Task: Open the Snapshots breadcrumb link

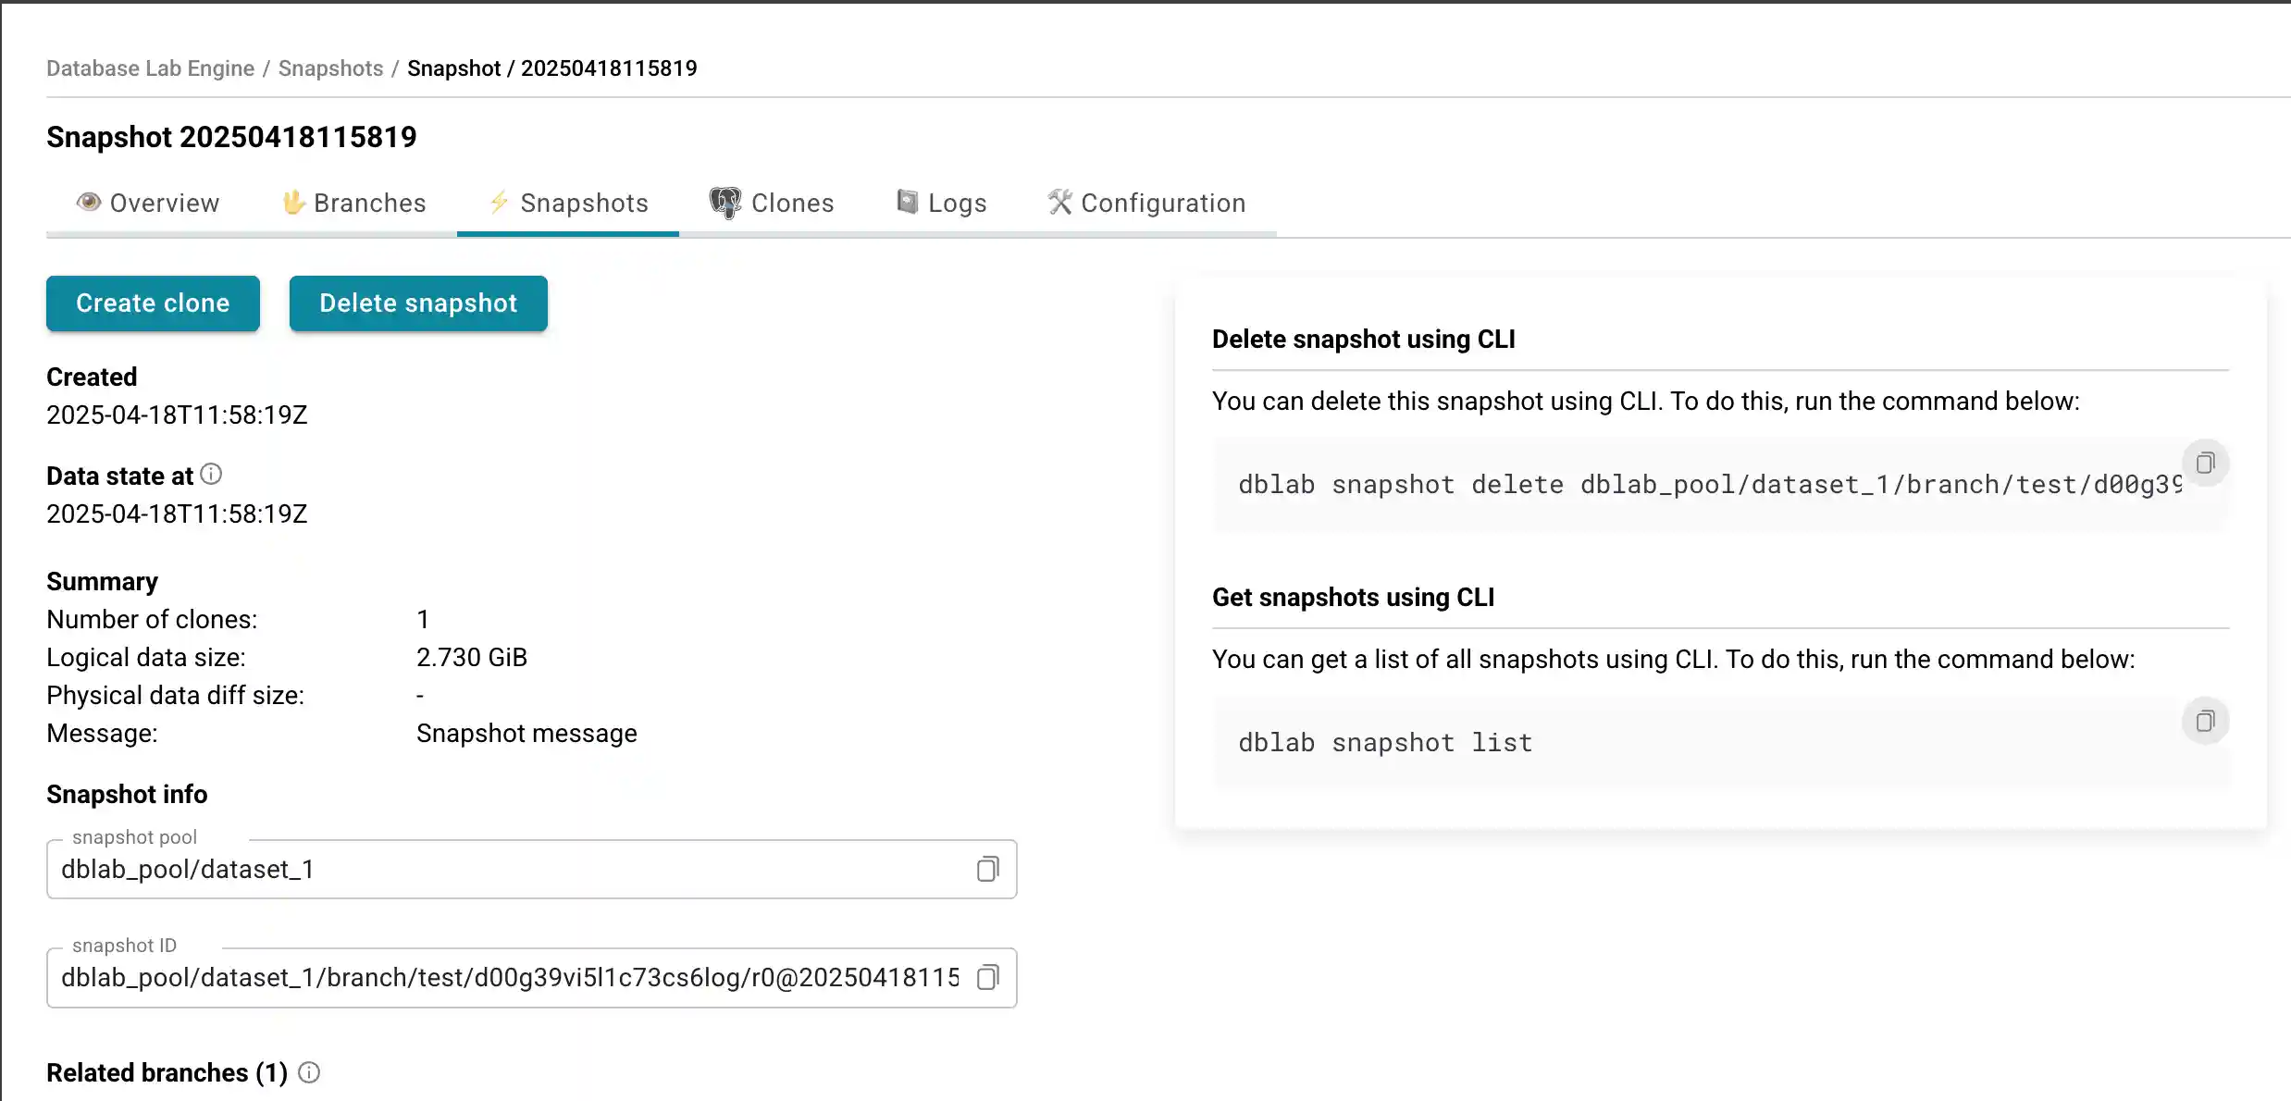Action: pos(329,68)
